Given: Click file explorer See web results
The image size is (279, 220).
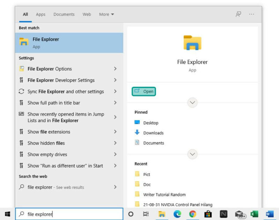Looking at the screenshot, I should pos(69,187).
